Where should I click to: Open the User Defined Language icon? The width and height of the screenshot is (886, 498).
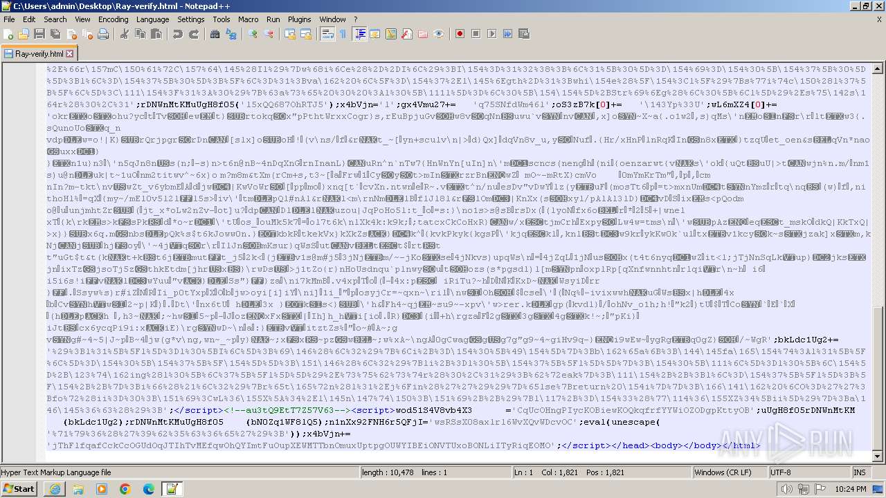(x=375, y=34)
